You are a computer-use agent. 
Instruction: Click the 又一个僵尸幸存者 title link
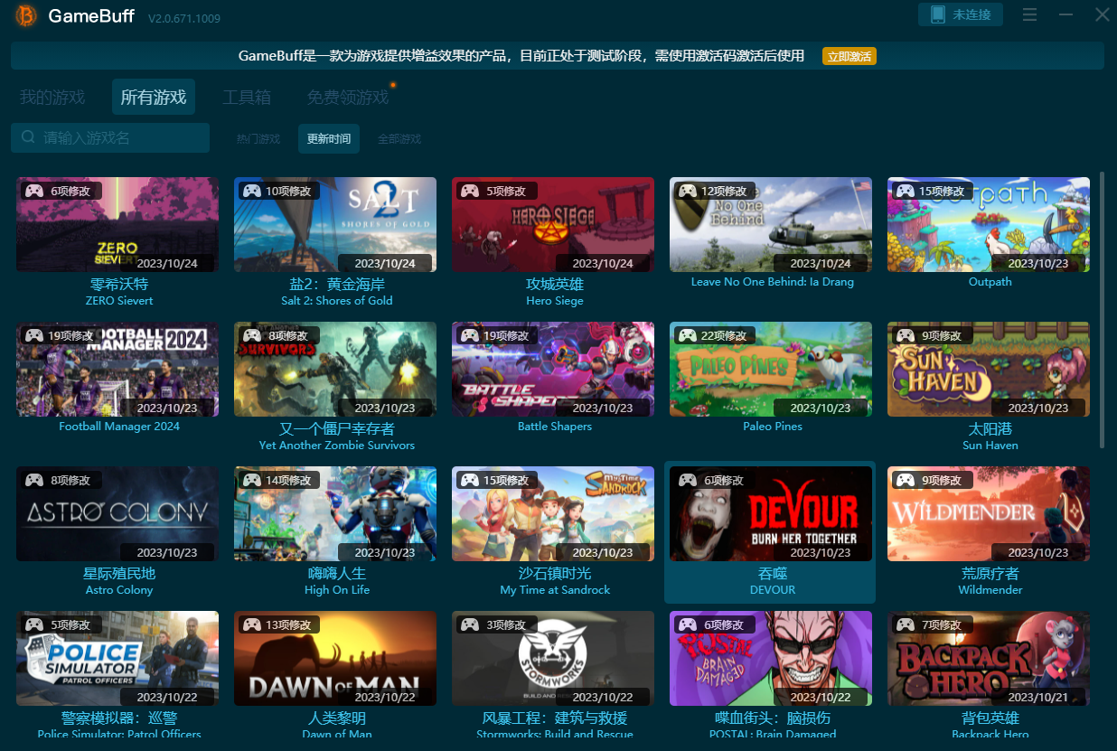[337, 428]
